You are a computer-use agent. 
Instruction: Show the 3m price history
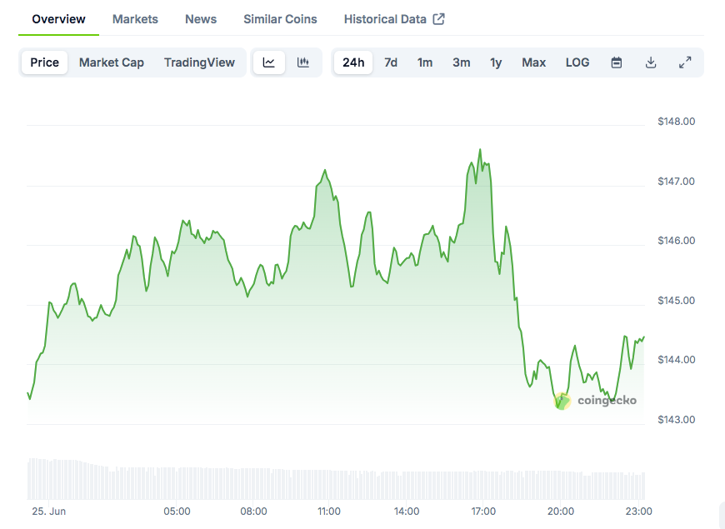(x=461, y=62)
